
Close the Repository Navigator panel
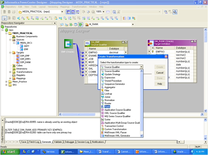pos(55,23)
